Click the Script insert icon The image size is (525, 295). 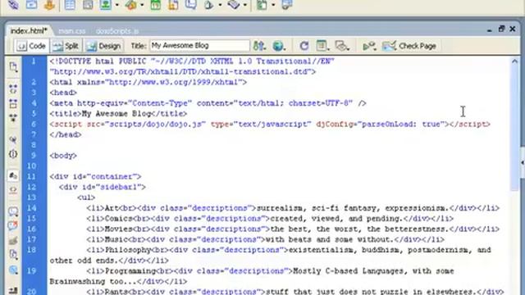tap(234, 5)
